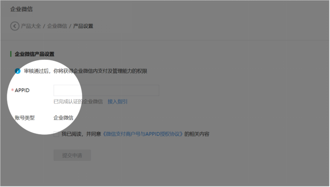The width and height of the screenshot is (330, 187).
Task: Open 《微信支付商户号与APPID授权协议》 link
Action: 143,134
